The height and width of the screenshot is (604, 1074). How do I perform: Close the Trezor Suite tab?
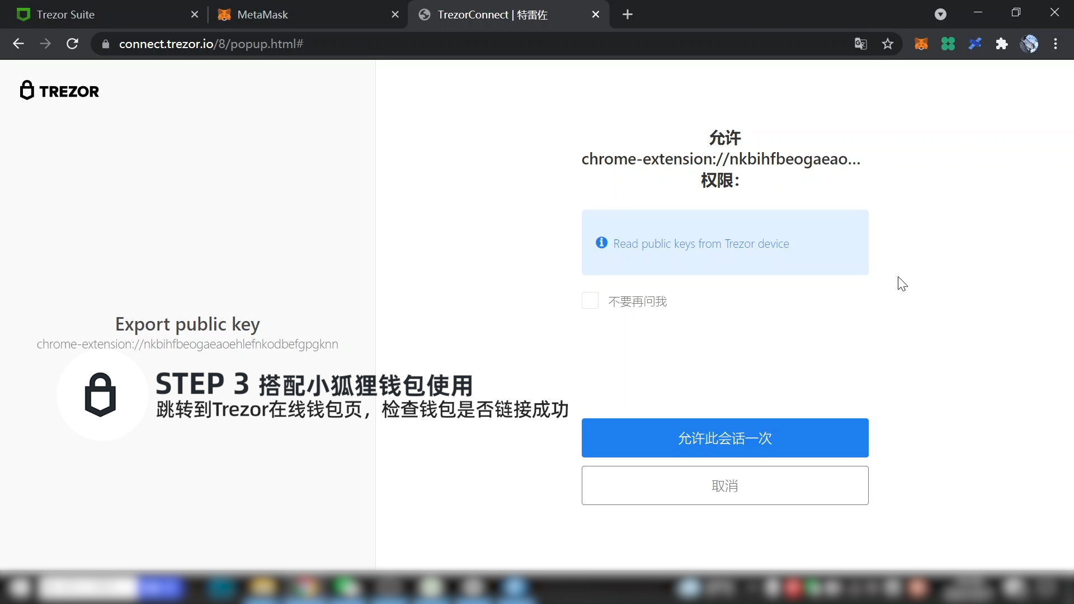click(x=195, y=15)
